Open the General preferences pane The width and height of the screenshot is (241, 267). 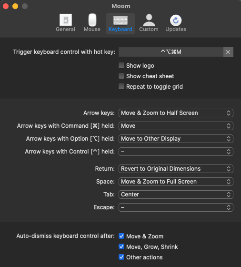tap(65, 23)
